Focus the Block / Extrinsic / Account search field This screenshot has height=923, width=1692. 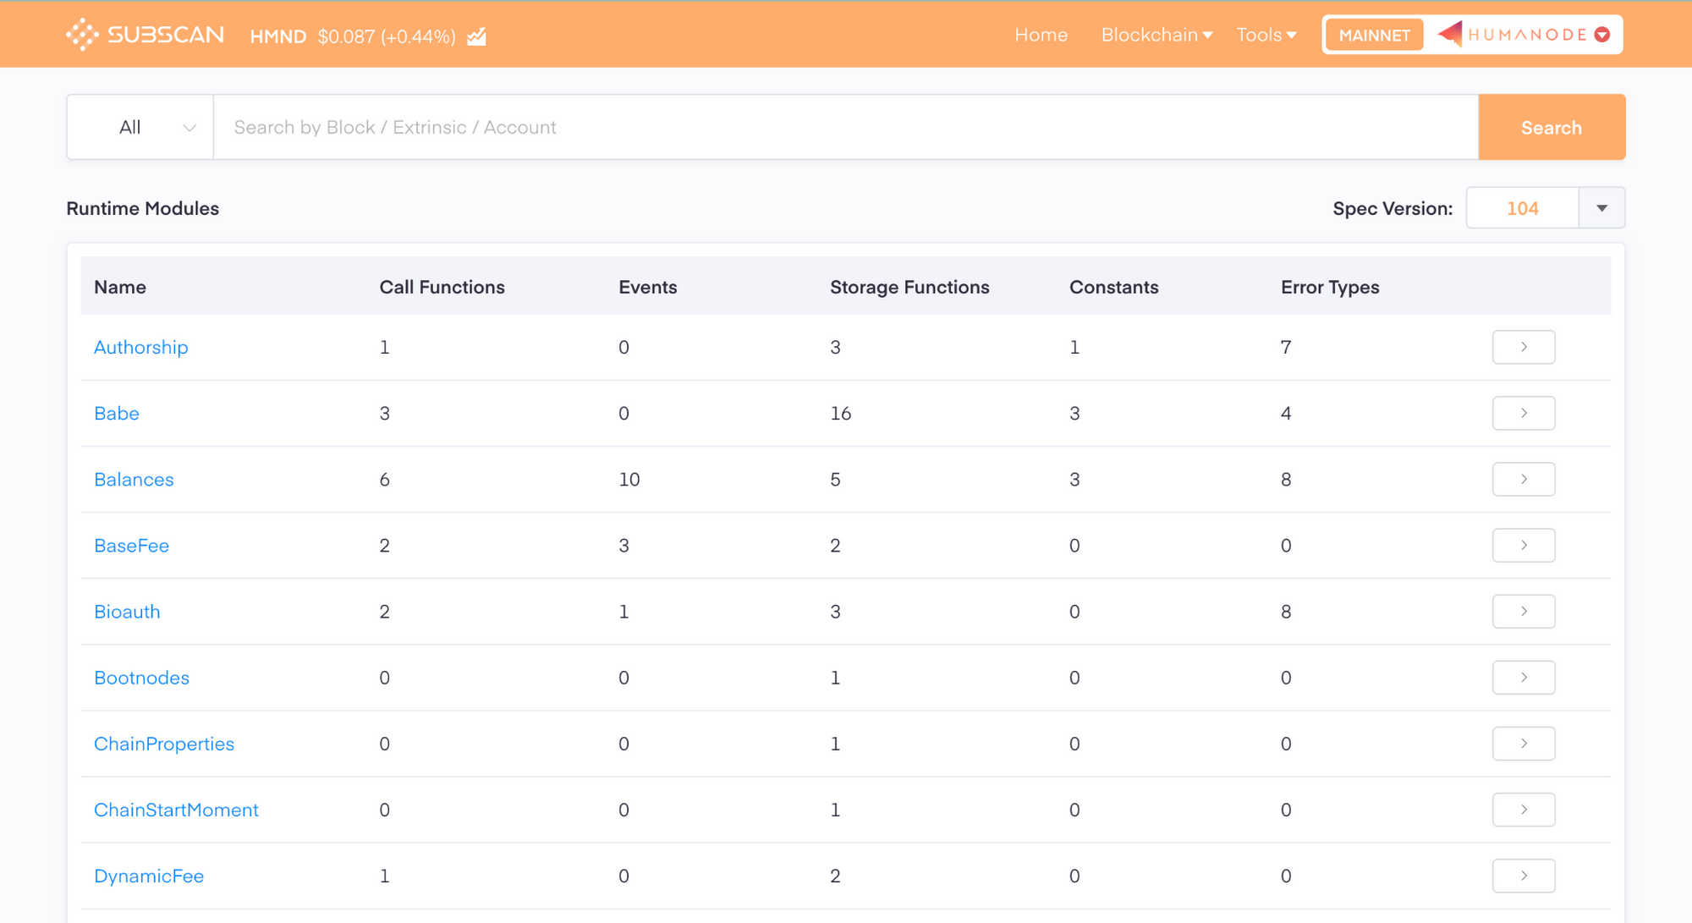846,127
